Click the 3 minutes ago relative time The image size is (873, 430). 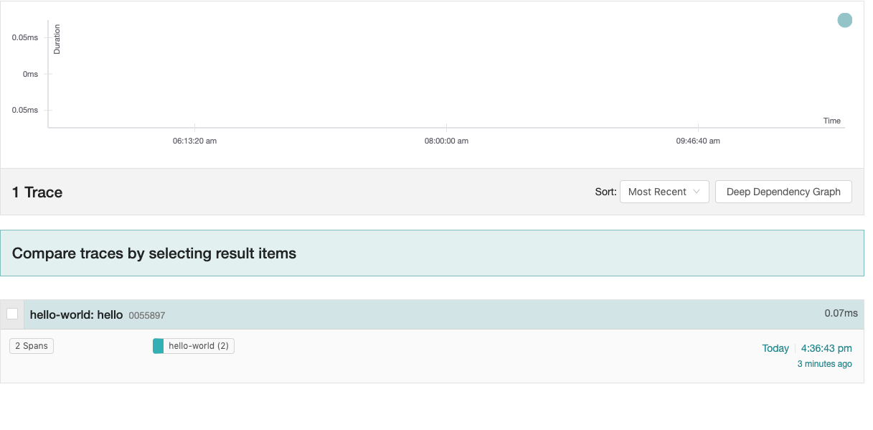coord(824,364)
